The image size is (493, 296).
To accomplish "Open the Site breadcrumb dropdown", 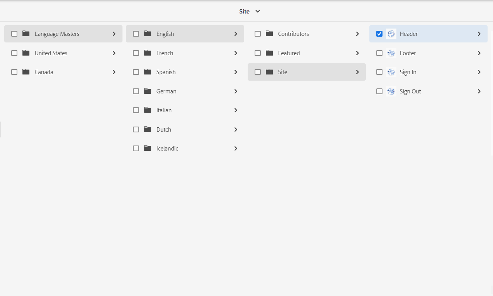I will click(x=250, y=12).
